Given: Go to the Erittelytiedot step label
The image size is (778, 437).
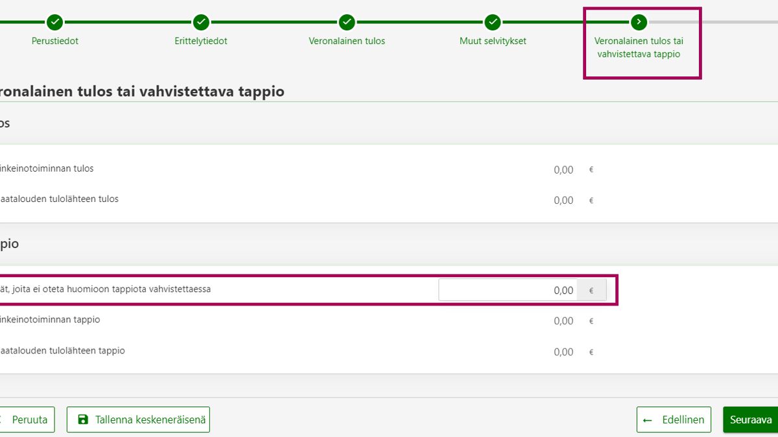Looking at the screenshot, I should (201, 41).
